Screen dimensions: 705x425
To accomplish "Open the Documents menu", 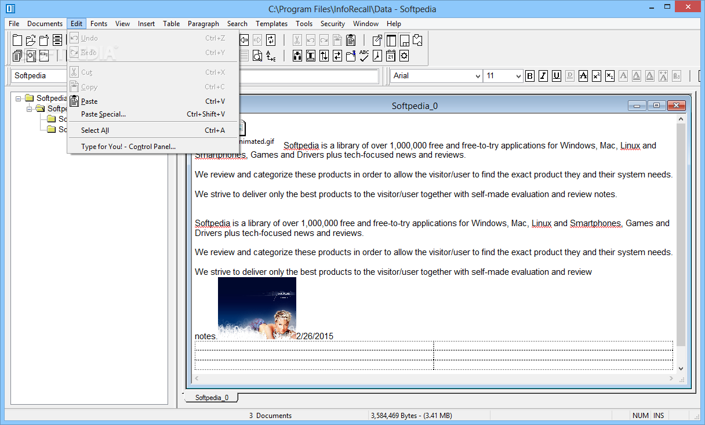I will pos(45,24).
